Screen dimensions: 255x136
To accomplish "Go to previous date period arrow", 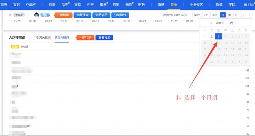I will tap(243, 15).
